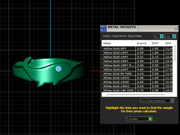Screen dimensions: 180x135
Task: Close the Metal Weights panel
Action: tap(175, 28)
